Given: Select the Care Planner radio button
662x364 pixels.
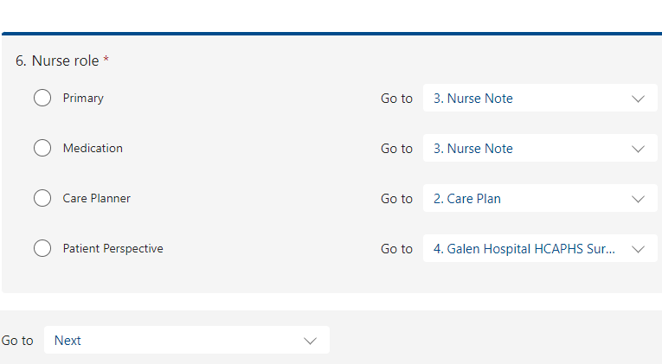Looking at the screenshot, I should click(x=42, y=198).
